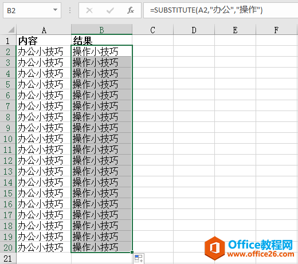The image size is (298, 264).
Task: Select row 10 header
Action: pyautogui.click(x=8, y=138)
